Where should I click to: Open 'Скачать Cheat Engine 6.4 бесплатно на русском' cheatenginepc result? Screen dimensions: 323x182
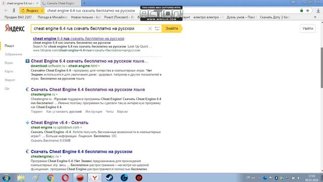click(x=82, y=152)
